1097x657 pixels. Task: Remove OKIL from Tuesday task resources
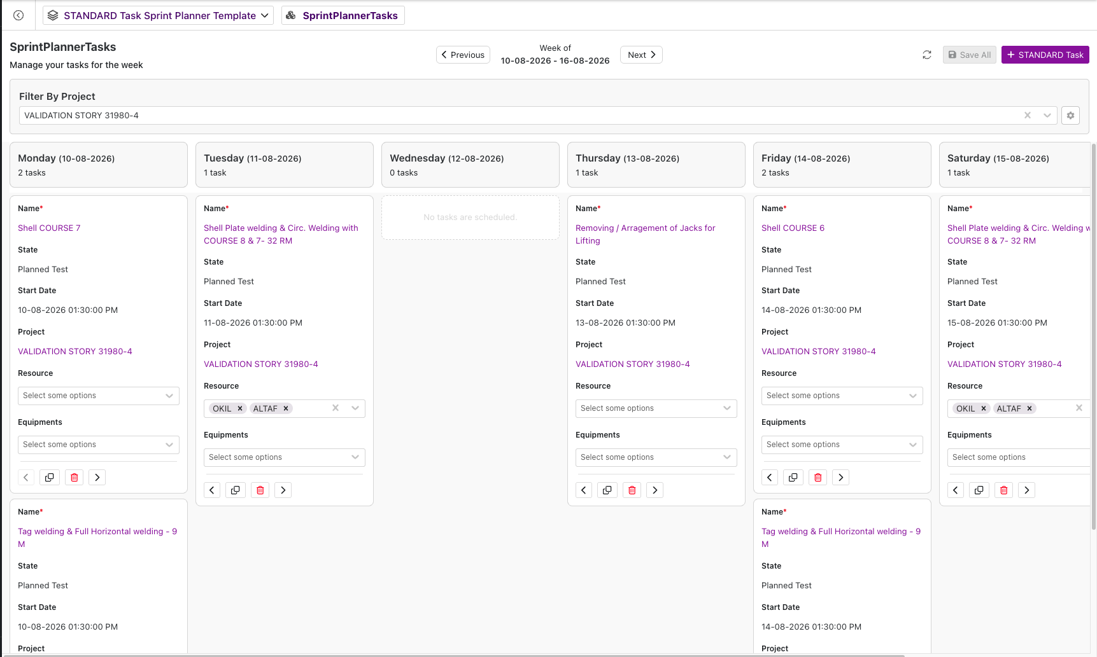(240, 408)
